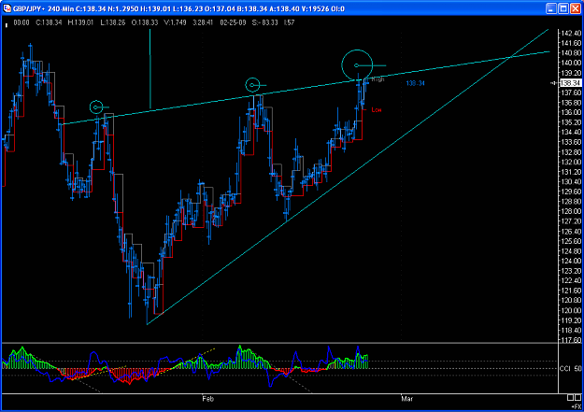Click the highlighted 138.34 price marker on the axis
Image resolution: width=584 pixels, height=412 pixels.
click(x=570, y=83)
